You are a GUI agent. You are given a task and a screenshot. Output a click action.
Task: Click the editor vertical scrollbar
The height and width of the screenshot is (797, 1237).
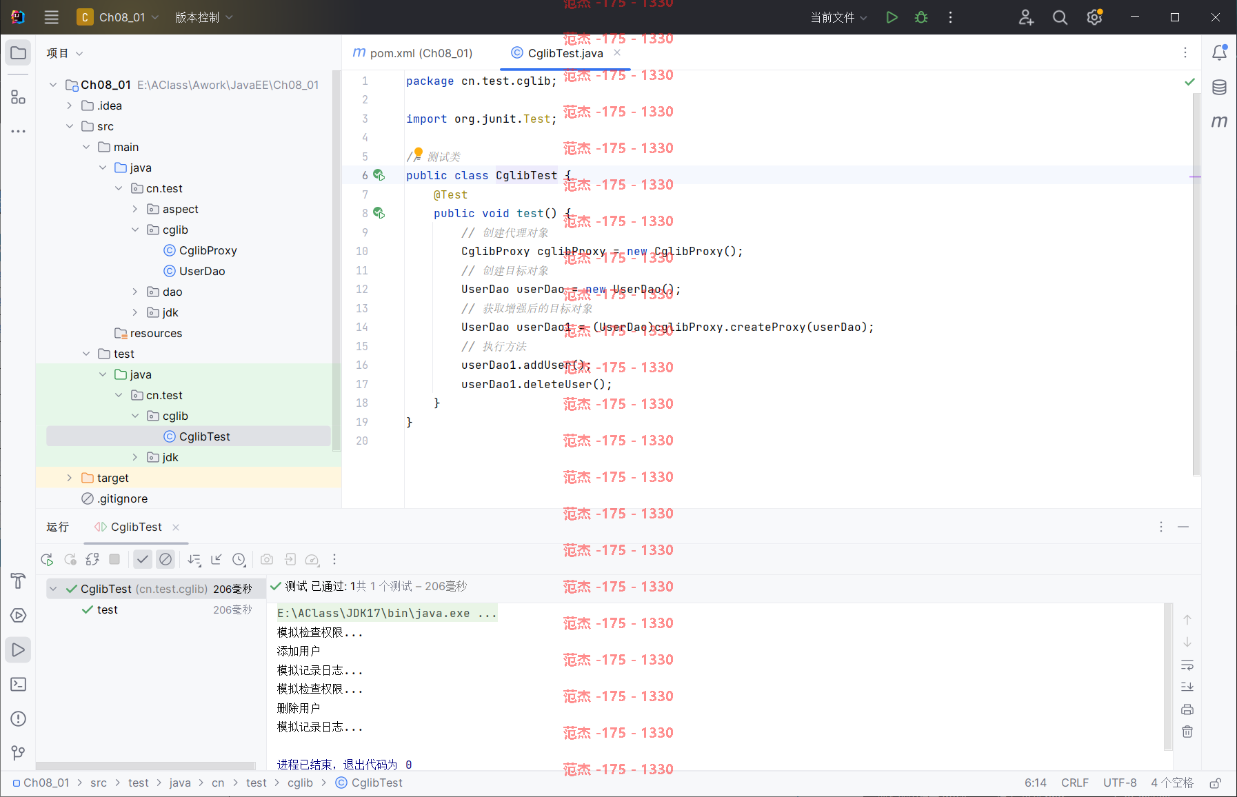(x=1196, y=284)
